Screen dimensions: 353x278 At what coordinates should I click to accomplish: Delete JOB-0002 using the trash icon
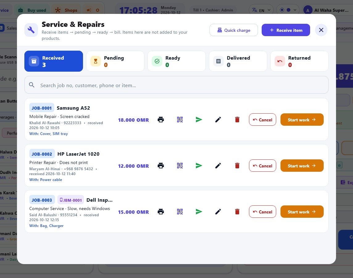point(237,166)
